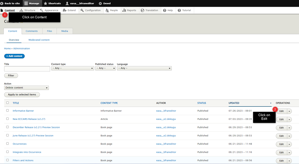Click the People icon in toolbar
299x164 pixels.
107,10
